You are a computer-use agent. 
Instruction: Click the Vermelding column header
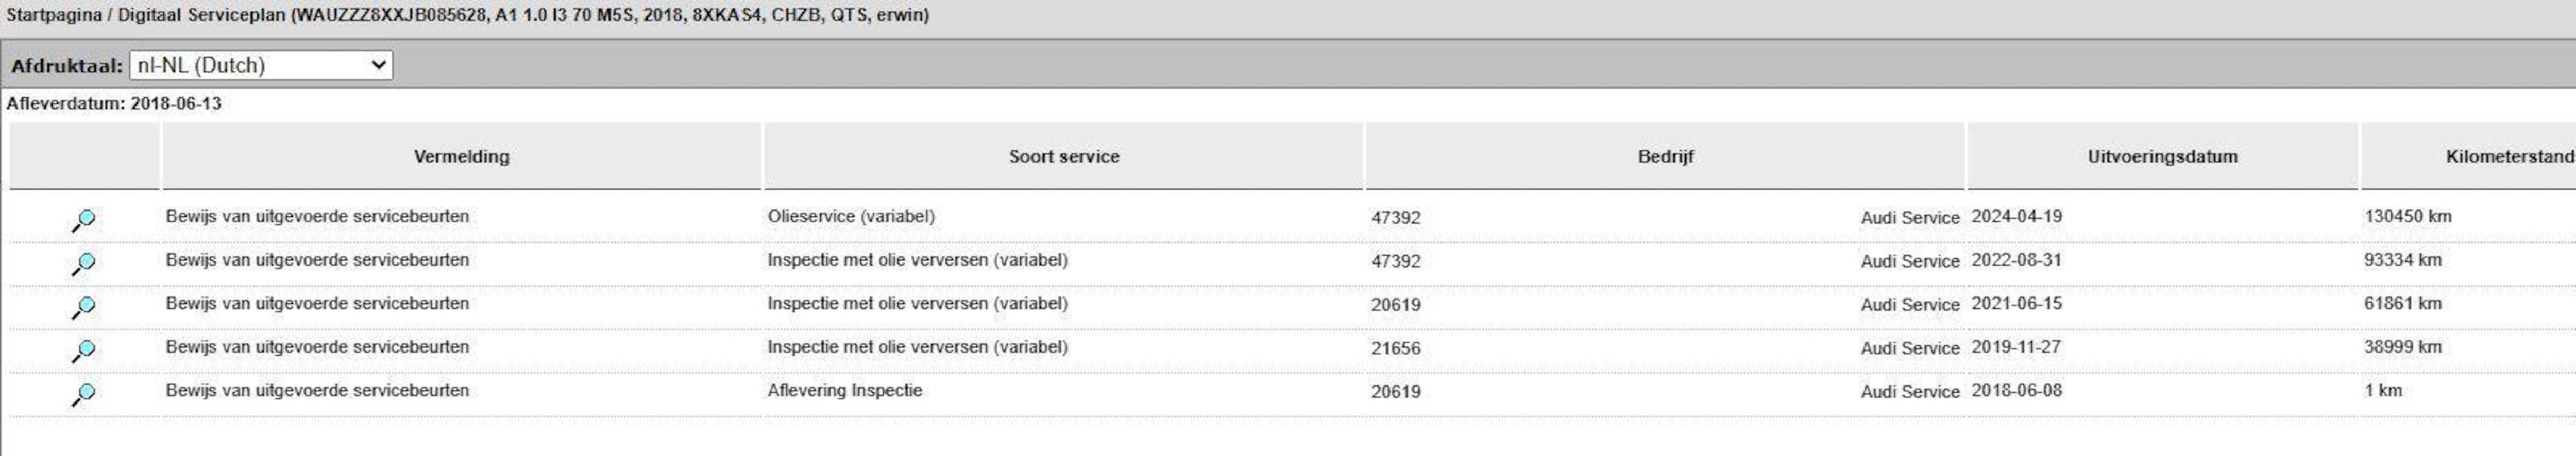coord(461,156)
